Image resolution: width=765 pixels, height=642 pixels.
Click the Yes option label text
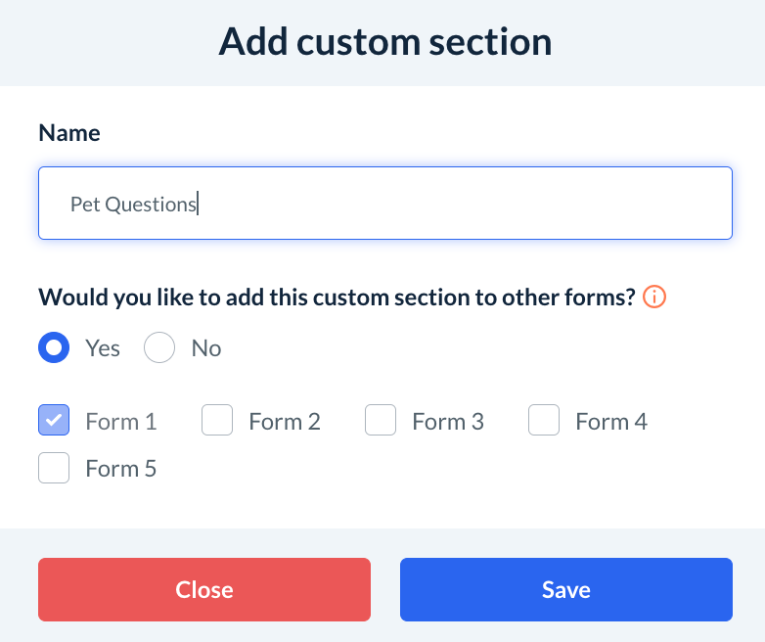coord(103,348)
